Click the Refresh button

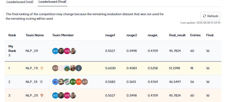coord(210,16)
